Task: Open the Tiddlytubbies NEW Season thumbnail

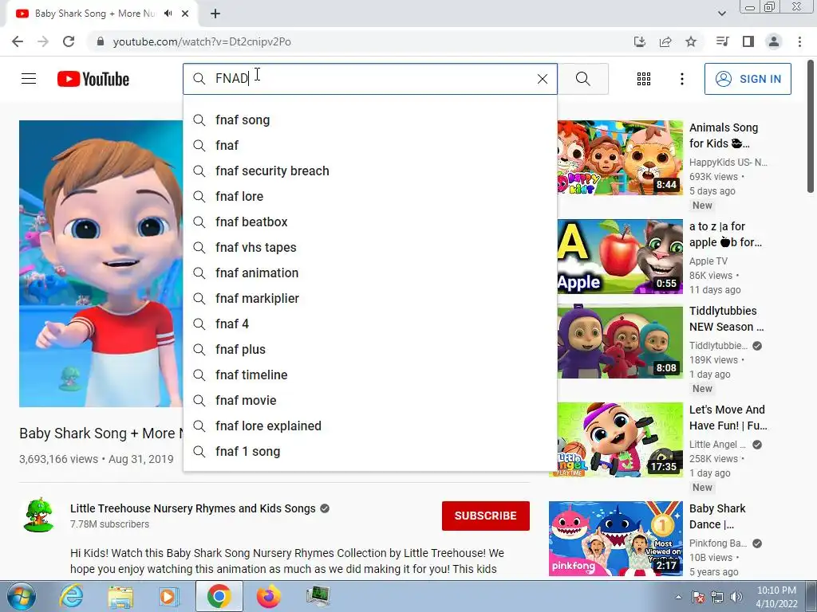Action: point(620,341)
